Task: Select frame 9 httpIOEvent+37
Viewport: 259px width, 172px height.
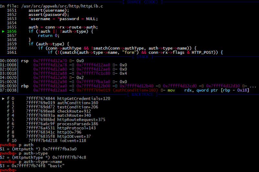Action: (49, 136)
